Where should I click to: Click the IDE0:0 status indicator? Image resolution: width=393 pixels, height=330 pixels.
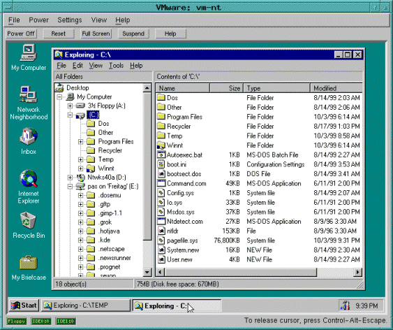point(41,321)
